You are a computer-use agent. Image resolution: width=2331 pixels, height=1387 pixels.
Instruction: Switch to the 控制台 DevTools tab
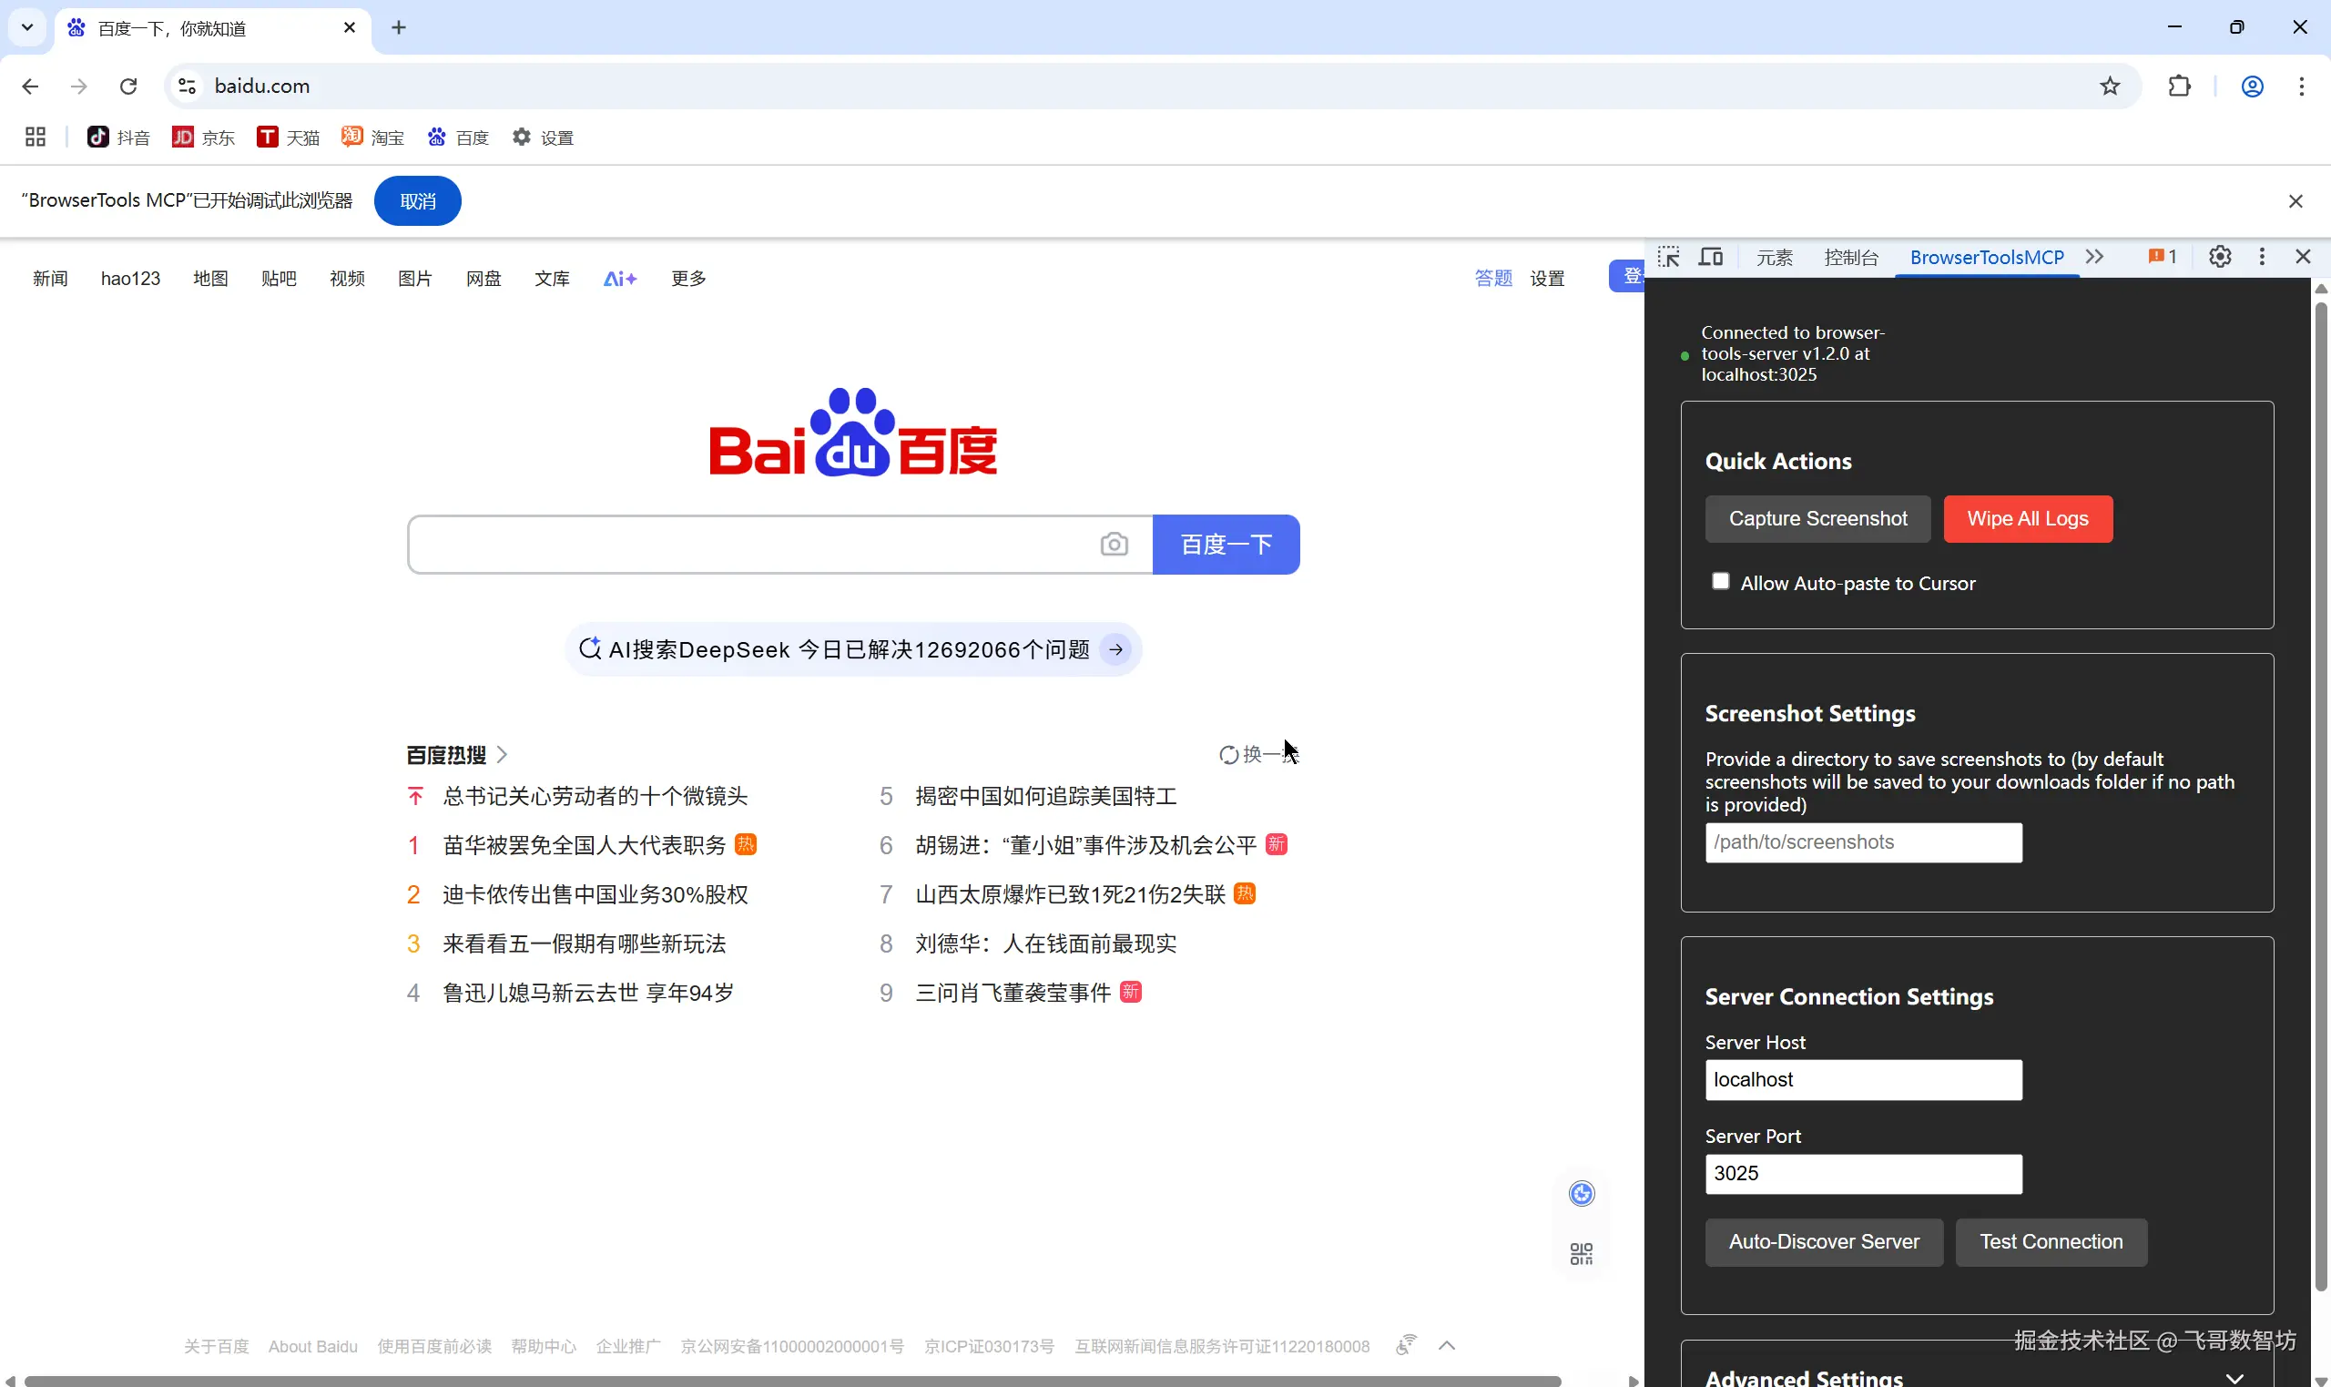[x=1851, y=257]
